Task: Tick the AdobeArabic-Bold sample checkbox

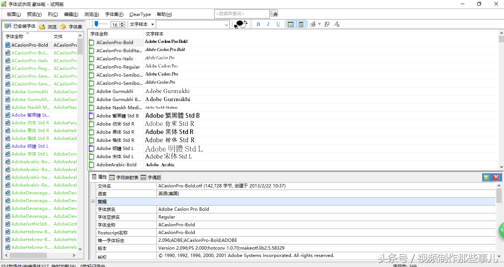Action: point(92,165)
